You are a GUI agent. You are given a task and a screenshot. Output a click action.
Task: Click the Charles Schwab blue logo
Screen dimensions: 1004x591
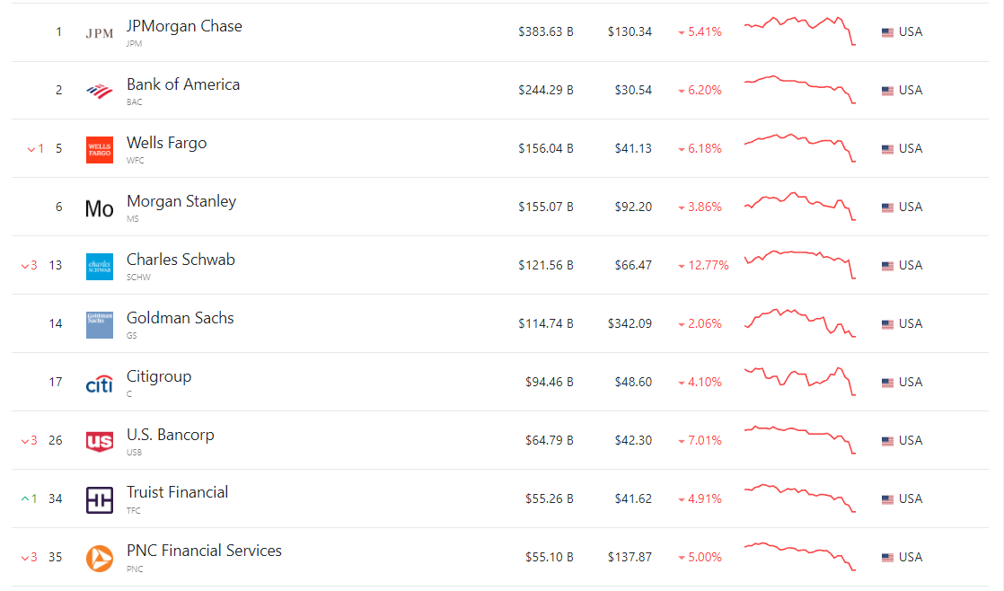pyautogui.click(x=99, y=265)
